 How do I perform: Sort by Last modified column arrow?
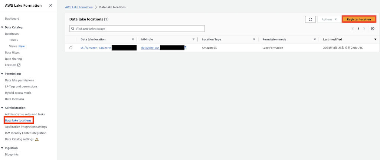click(x=375, y=39)
